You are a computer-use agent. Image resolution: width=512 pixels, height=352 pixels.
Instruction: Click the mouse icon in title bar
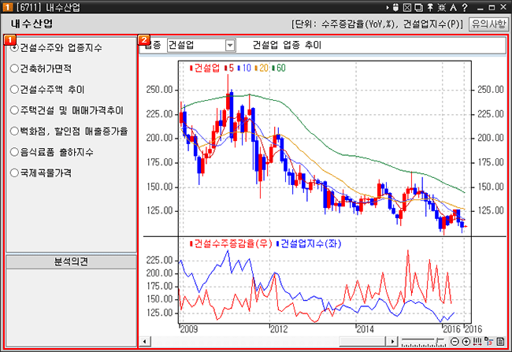395,7
